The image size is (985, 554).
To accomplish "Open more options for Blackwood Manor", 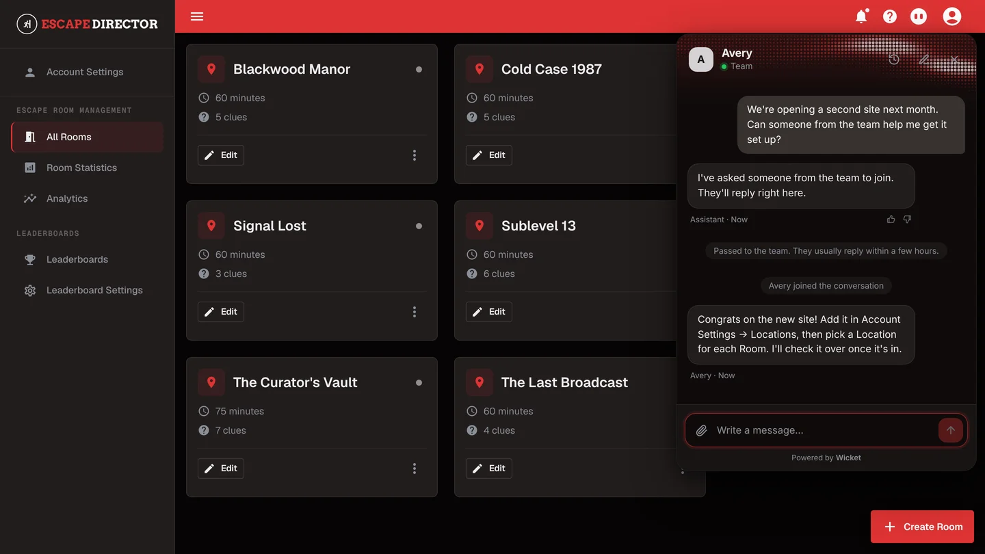I will point(415,155).
